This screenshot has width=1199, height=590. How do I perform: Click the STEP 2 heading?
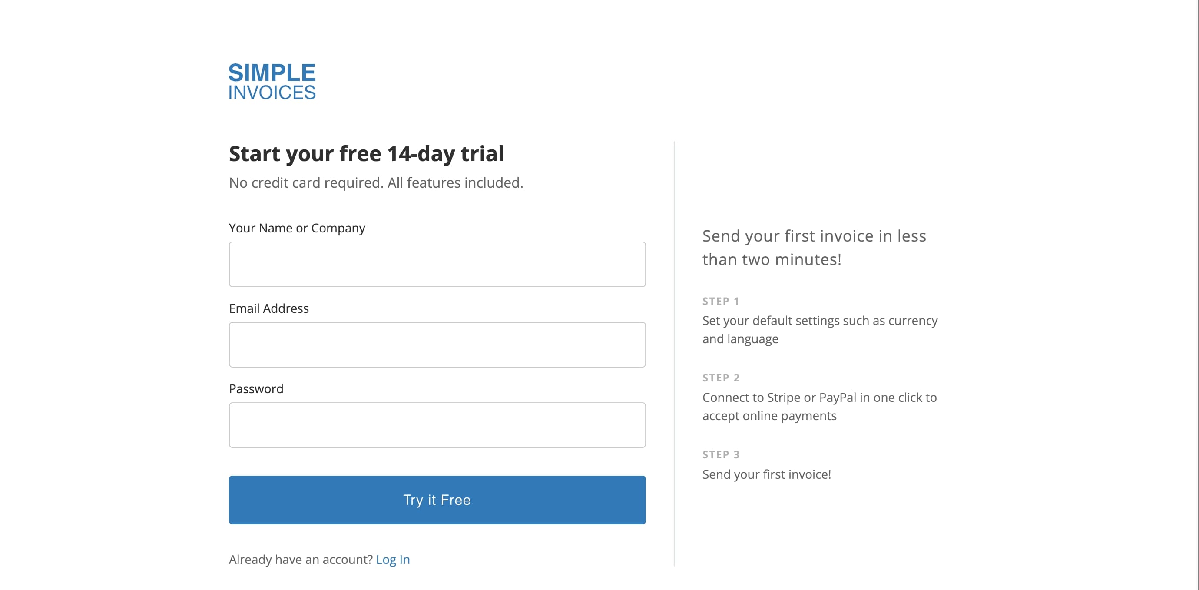click(x=721, y=378)
